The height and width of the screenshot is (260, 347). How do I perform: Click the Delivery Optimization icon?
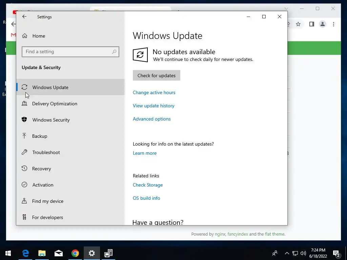coord(24,103)
